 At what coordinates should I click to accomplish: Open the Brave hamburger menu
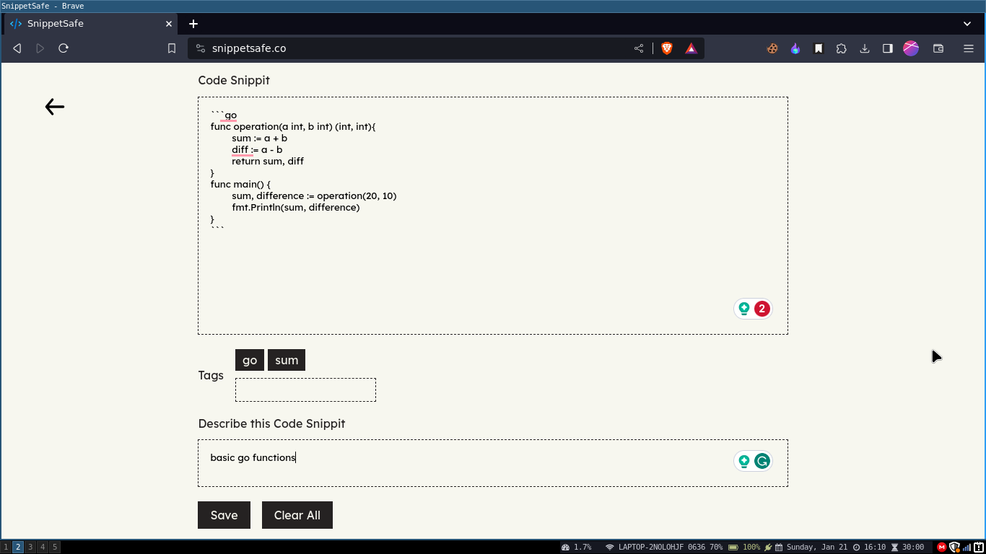point(969,48)
